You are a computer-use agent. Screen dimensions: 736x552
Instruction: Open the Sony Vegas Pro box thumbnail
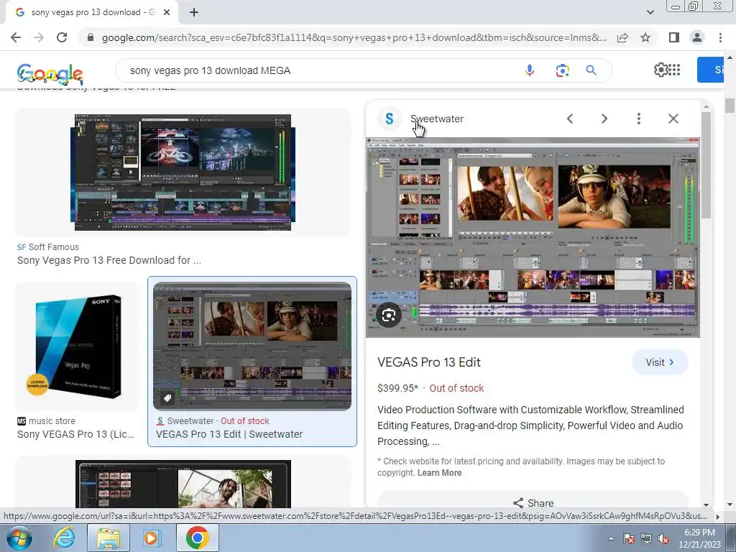[78, 346]
